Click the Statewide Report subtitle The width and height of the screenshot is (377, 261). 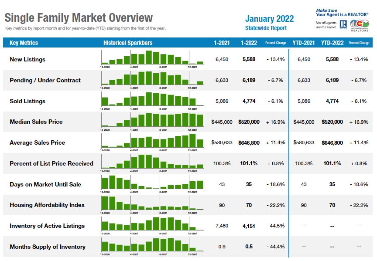[x=266, y=28]
